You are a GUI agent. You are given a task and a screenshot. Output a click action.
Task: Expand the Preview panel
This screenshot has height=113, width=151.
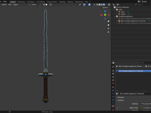[117, 97]
